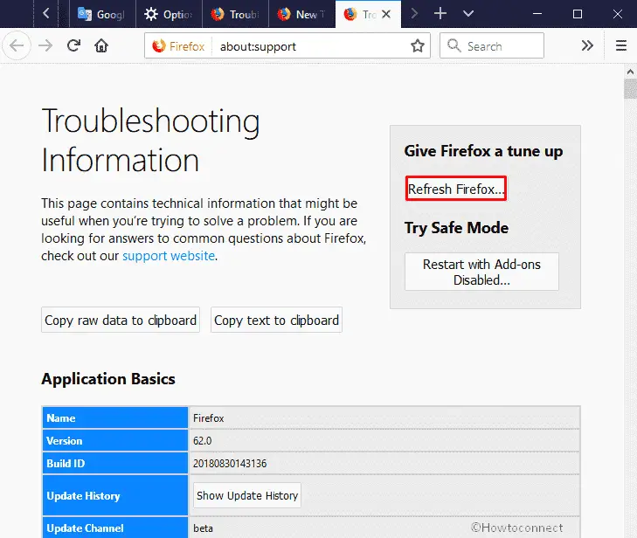637x538 pixels.
Task: Open the Firefox hamburger menu
Action: pos(620,45)
